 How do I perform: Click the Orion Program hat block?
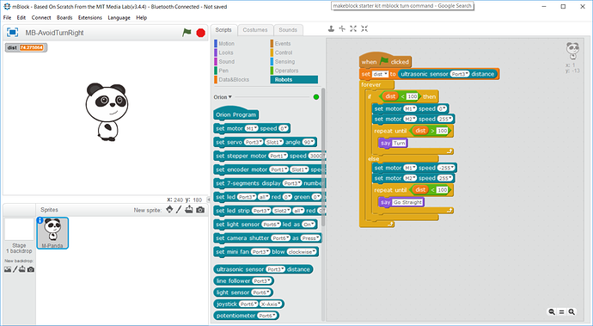(236, 114)
